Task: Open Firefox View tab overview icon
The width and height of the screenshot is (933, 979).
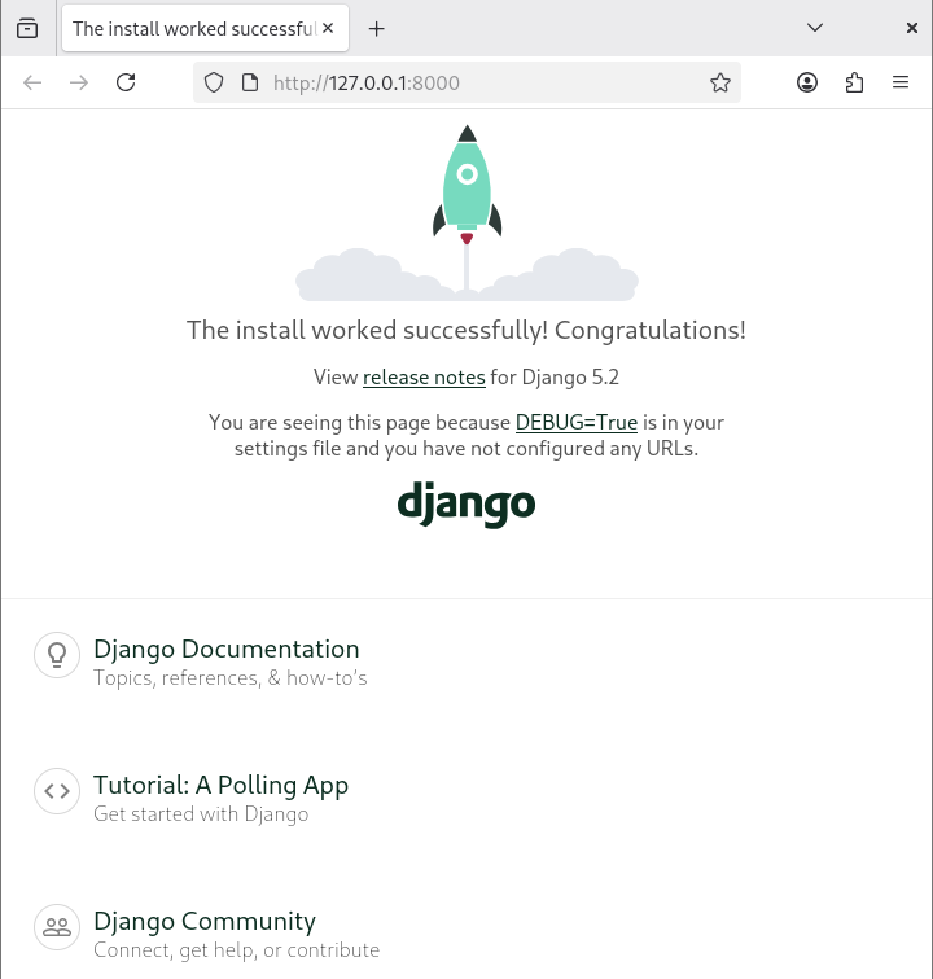Action: tap(27, 29)
